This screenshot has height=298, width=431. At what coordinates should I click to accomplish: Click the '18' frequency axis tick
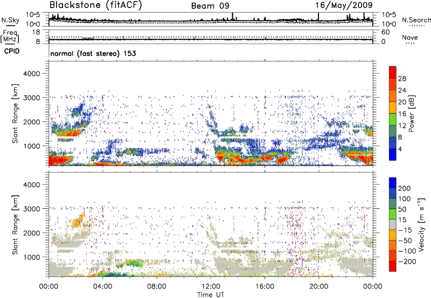36,32
